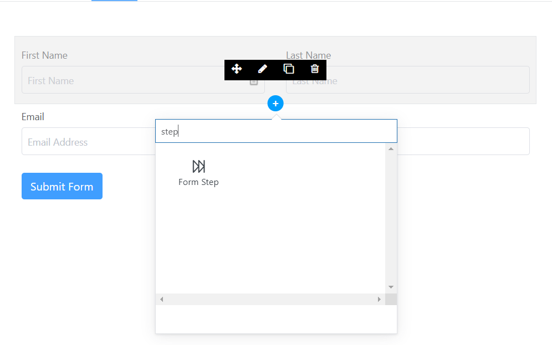
Task: Focus the First Name input field
Action: [x=143, y=80]
